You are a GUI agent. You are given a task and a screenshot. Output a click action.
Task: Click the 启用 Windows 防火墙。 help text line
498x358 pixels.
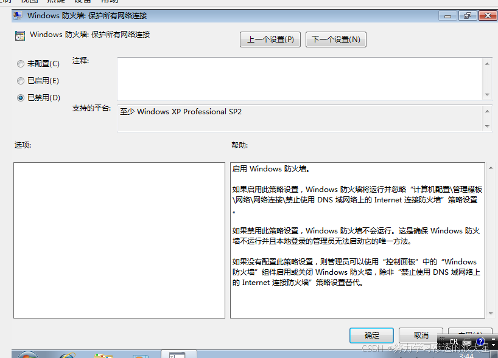(x=272, y=169)
